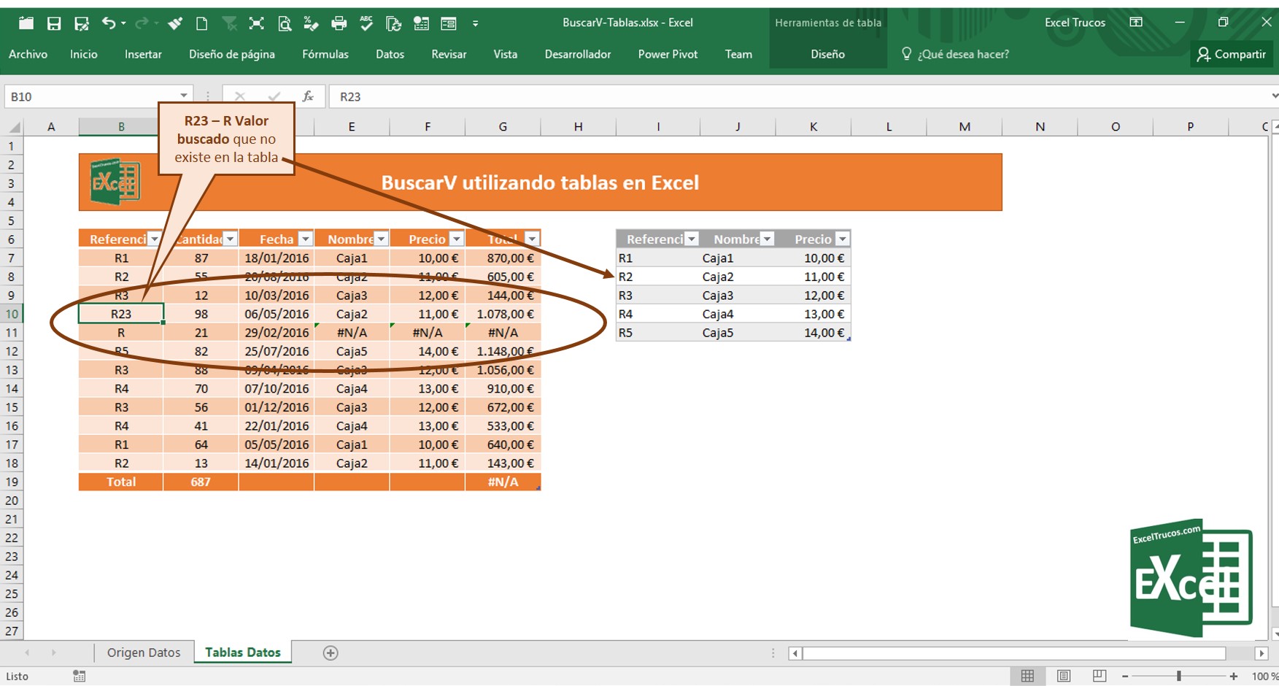This screenshot has width=1279, height=686.
Task: Open the Fecha column filter dropdown
Action: tap(306, 239)
